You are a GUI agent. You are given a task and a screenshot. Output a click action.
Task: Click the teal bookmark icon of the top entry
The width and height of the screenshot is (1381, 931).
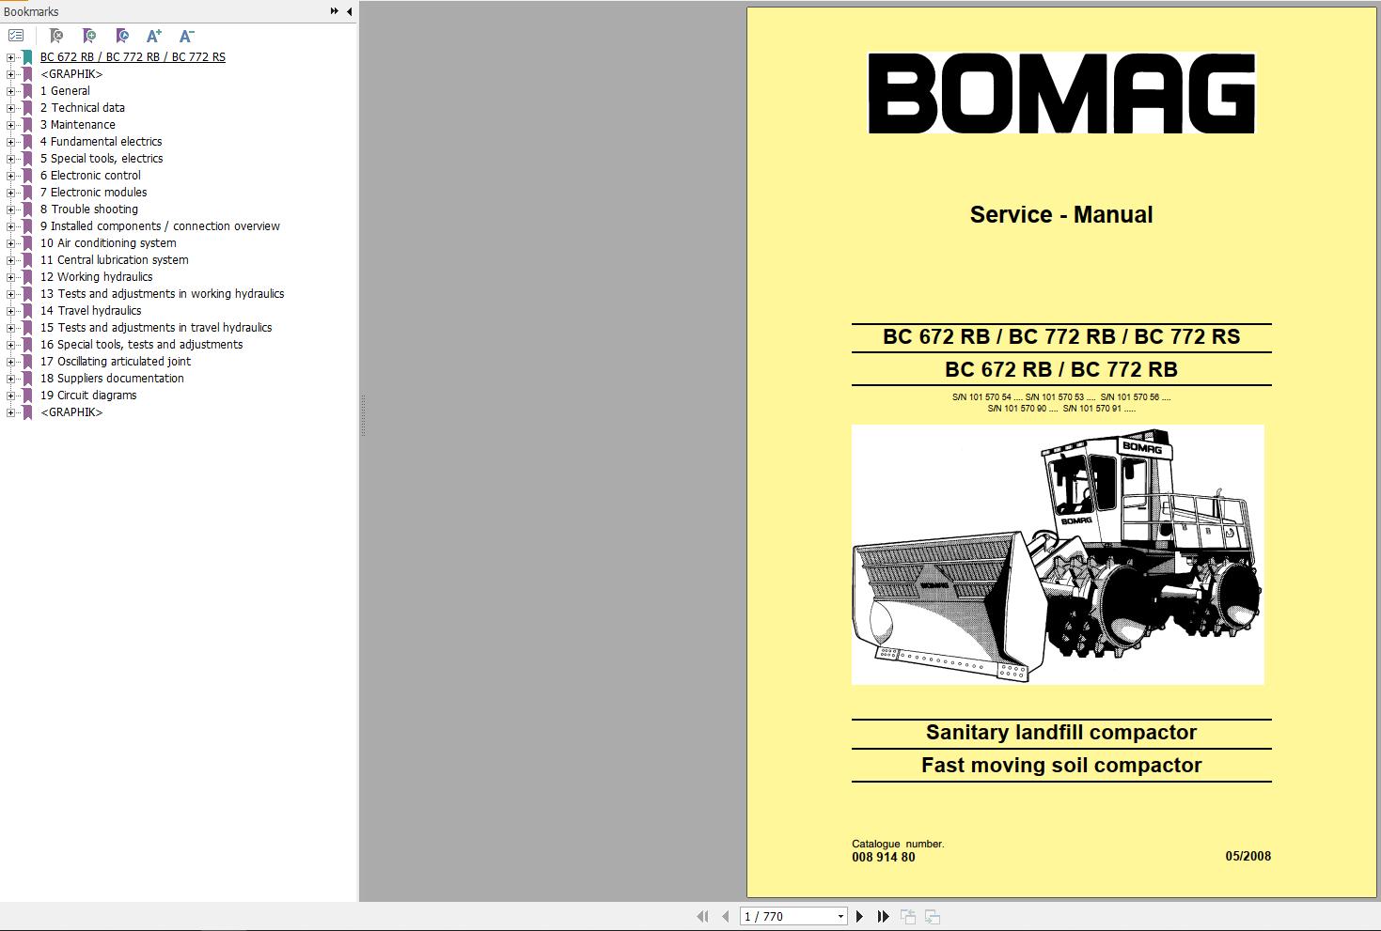[x=28, y=57]
